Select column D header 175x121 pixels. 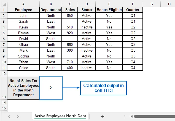point(87,4)
